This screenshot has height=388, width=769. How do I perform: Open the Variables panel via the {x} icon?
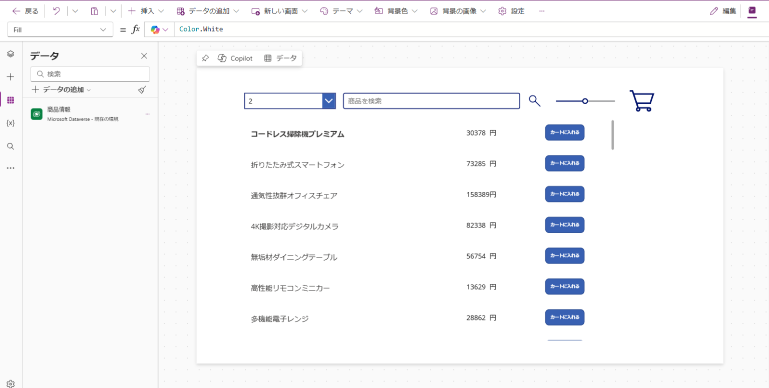pyautogui.click(x=11, y=123)
